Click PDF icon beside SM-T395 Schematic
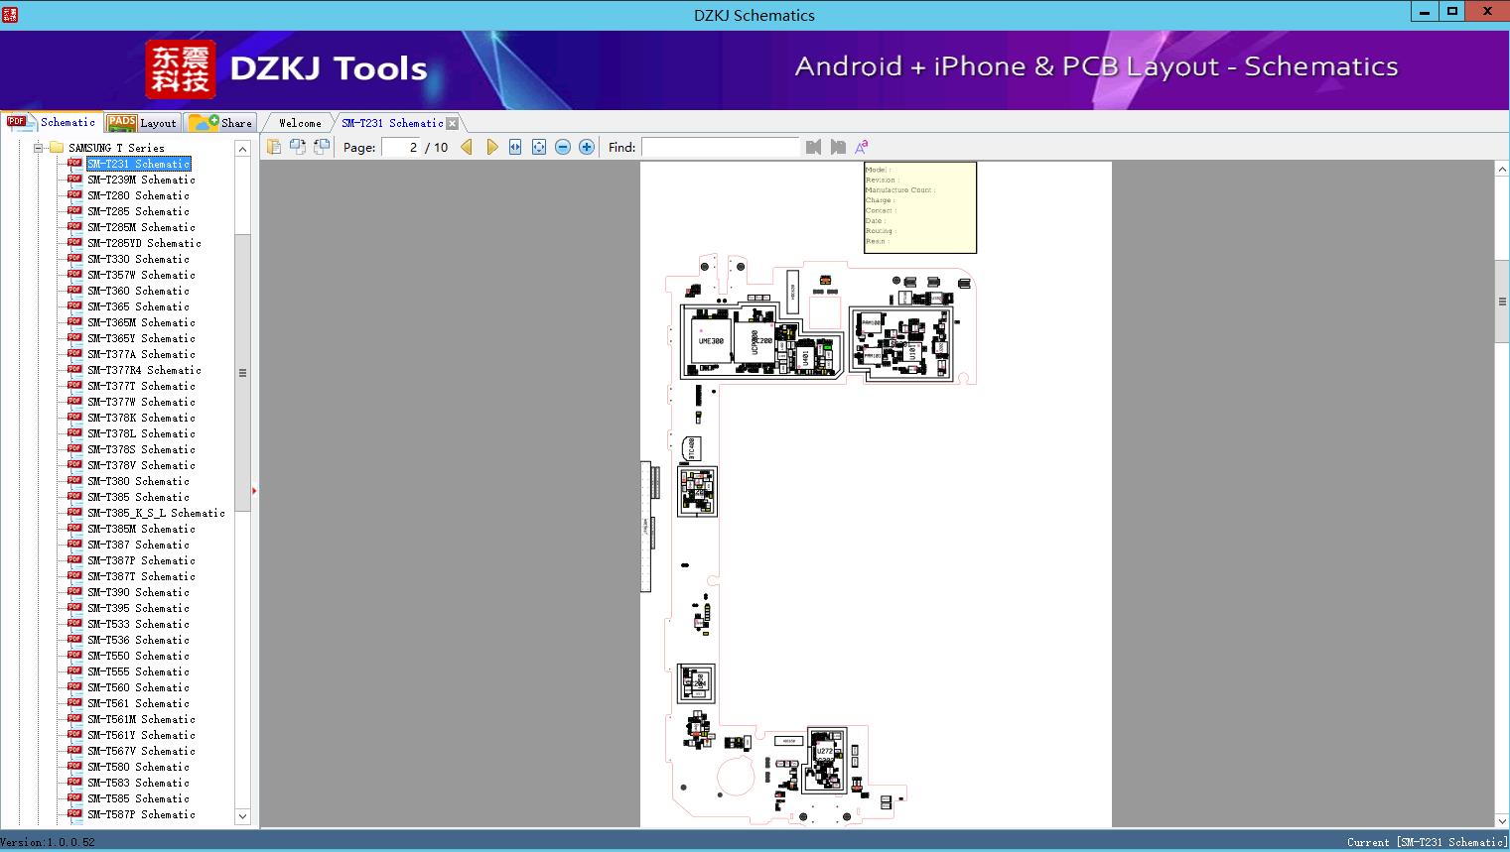 pyautogui.click(x=74, y=607)
